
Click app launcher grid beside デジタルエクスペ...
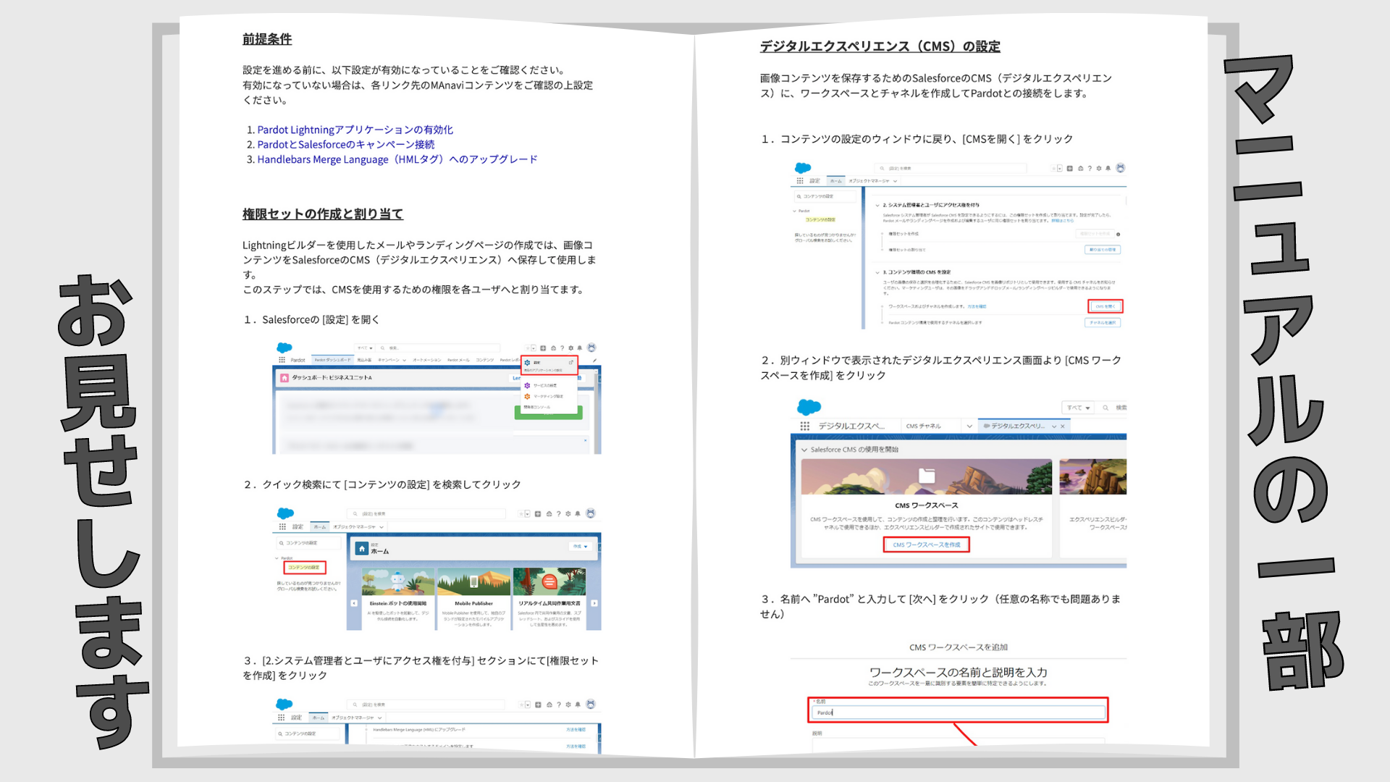[x=805, y=426]
